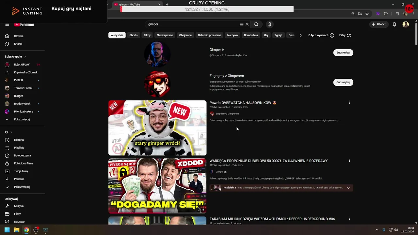This screenshot has height=235, width=418.
Task: Open the 7TV extension icon
Action: (x=378, y=14)
